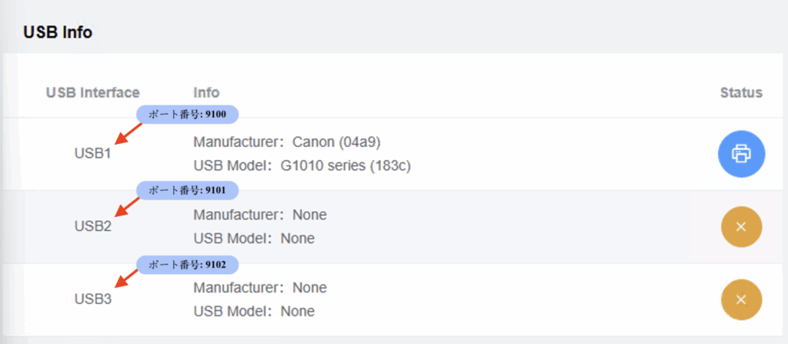Click the blue printer status icon for USB1
This screenshot has width=788, height=344.
741,154
